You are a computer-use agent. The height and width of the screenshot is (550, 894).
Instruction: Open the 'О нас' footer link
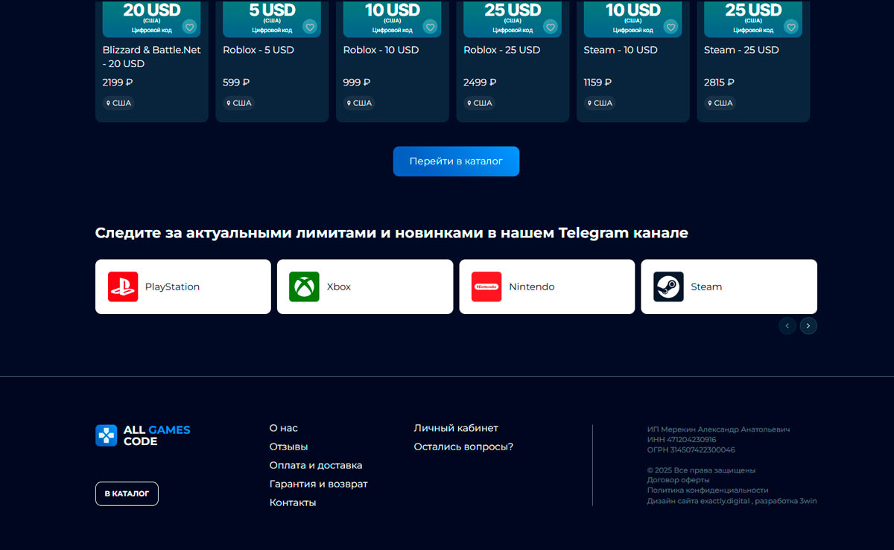(283, 428)
